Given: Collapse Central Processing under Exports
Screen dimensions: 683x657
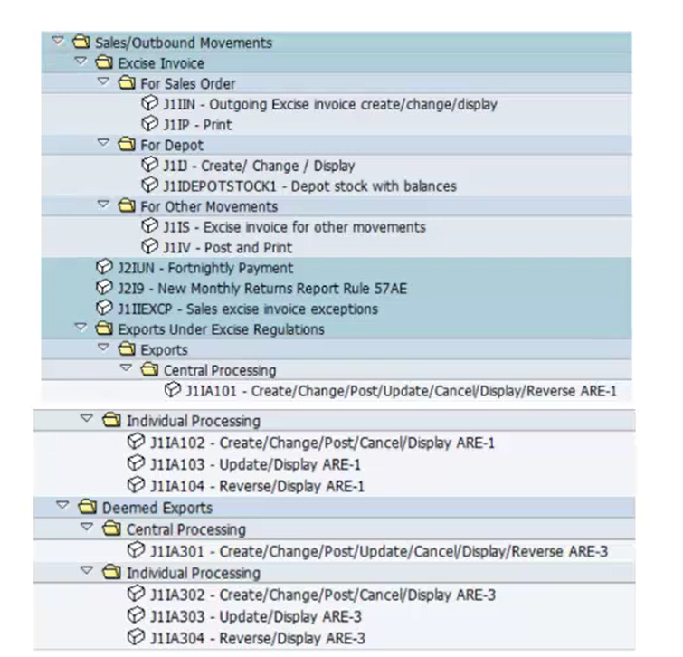Looking at the screenshot, I should [x=126, y=367].
